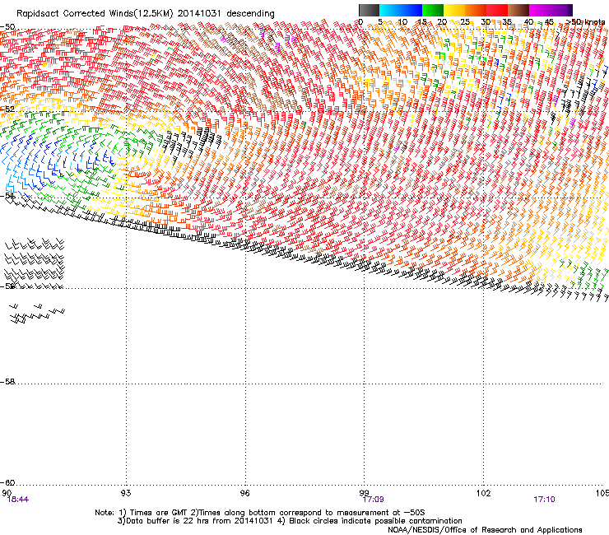The width and height of the screenshot is (609, 535).
Task: Click the purple time stamp '17:10'
Action: 544,500
